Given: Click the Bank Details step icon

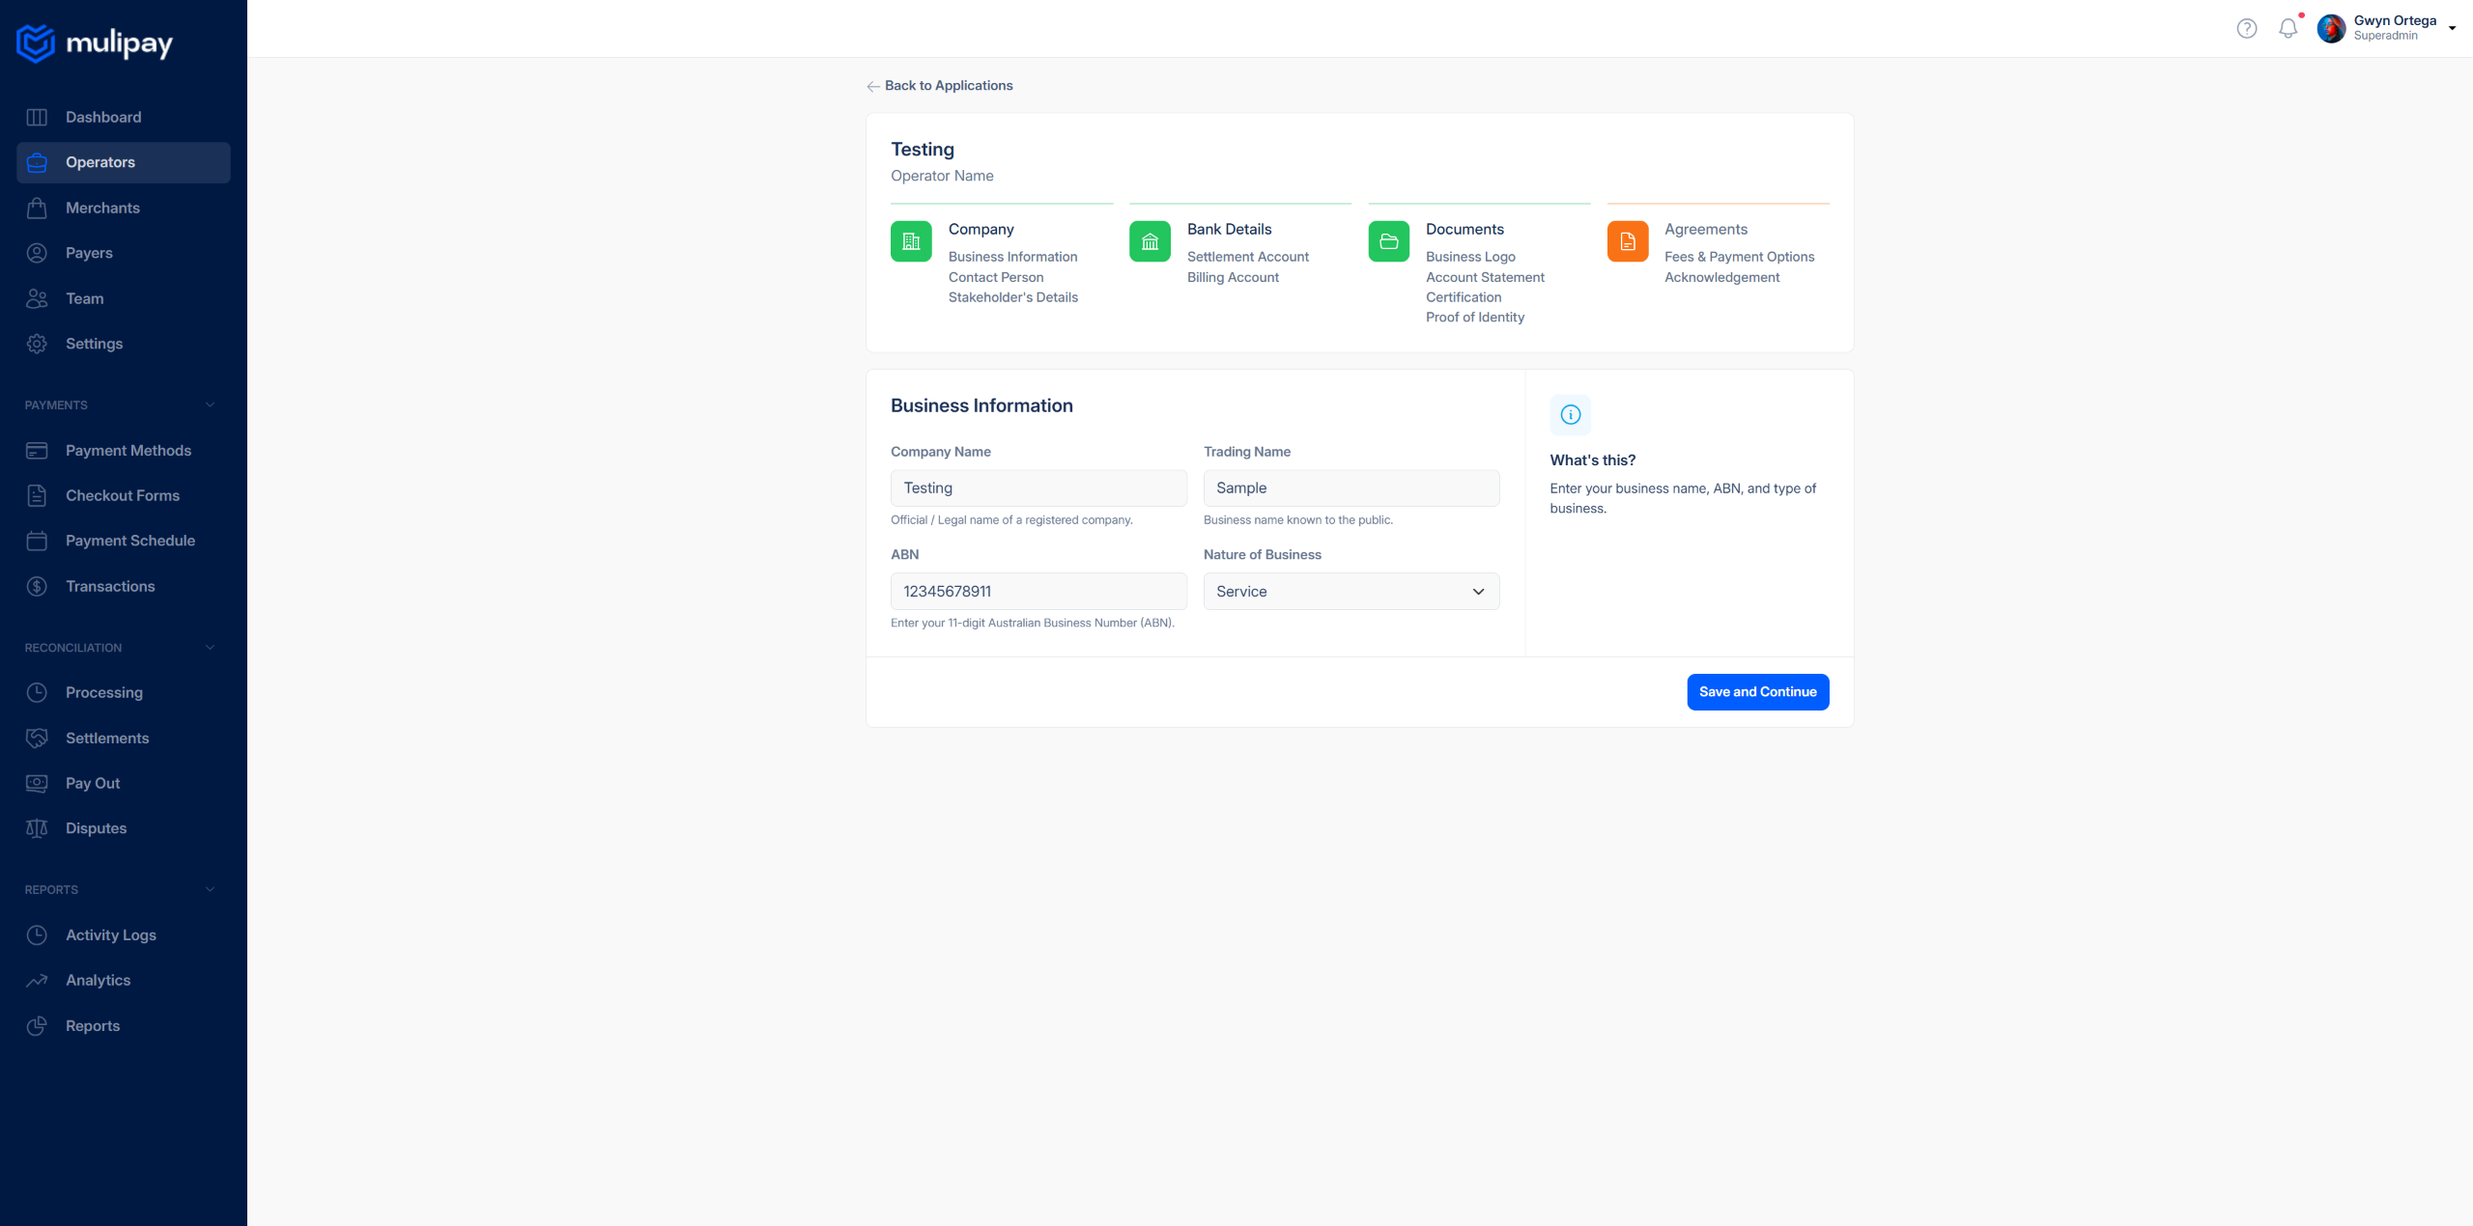Looking at the screenshot, I should [x=1150, y=241].
